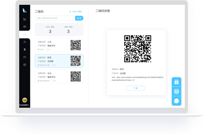Click the app logo in the sidebar
The height and width of the screenshot is (134, 204).
25,10
